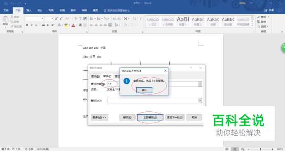Click the shrink font size icon
285x151 pixels.
pos(61,19)
